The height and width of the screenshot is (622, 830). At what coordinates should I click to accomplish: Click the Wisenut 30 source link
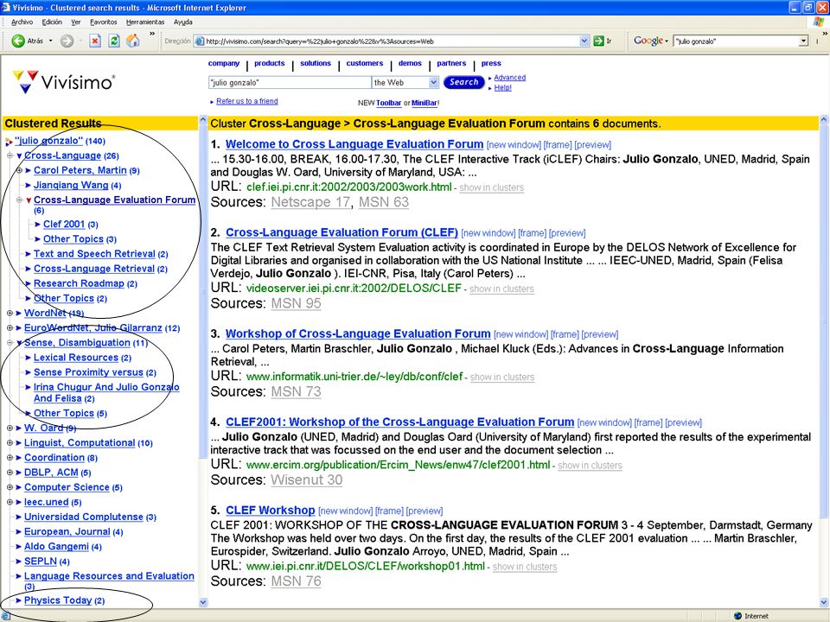pyautogui.click(x=306, y=479)
